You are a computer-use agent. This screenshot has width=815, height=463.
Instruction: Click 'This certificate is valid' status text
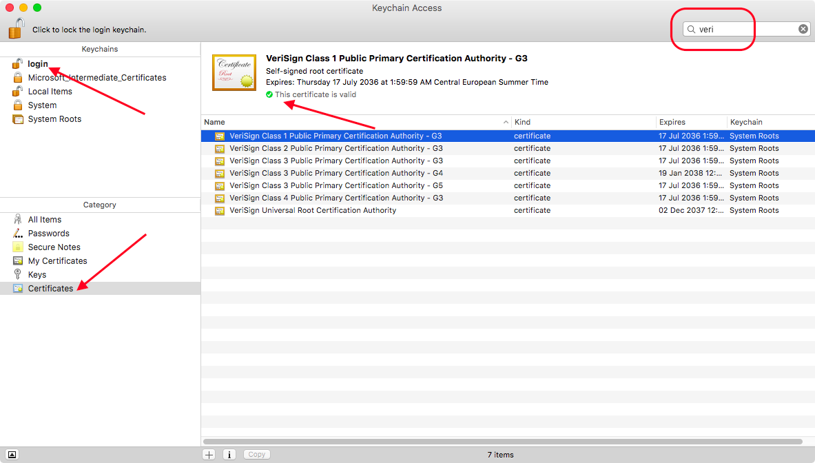click(x=316, y=94)
